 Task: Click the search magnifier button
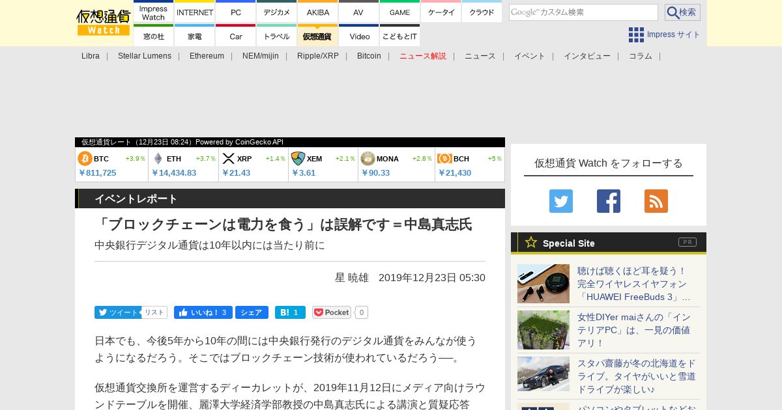click(682, 12)
